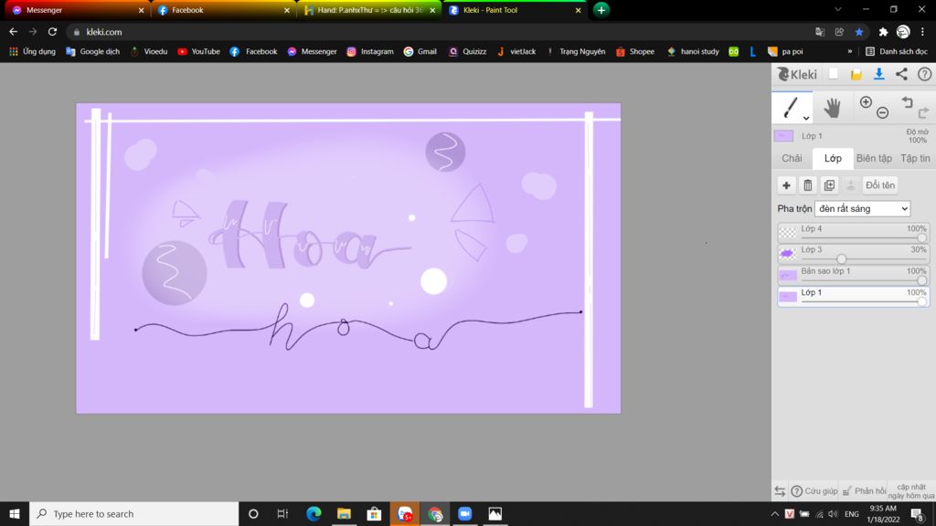Open Windows Start menu
936x526 pixels.
(15, 513)
